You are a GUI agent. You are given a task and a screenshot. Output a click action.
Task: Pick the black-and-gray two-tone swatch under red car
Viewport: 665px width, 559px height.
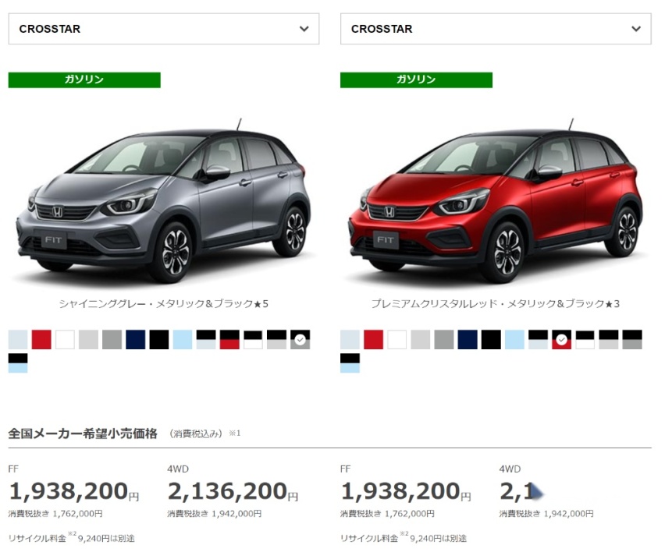click(632, 340)
